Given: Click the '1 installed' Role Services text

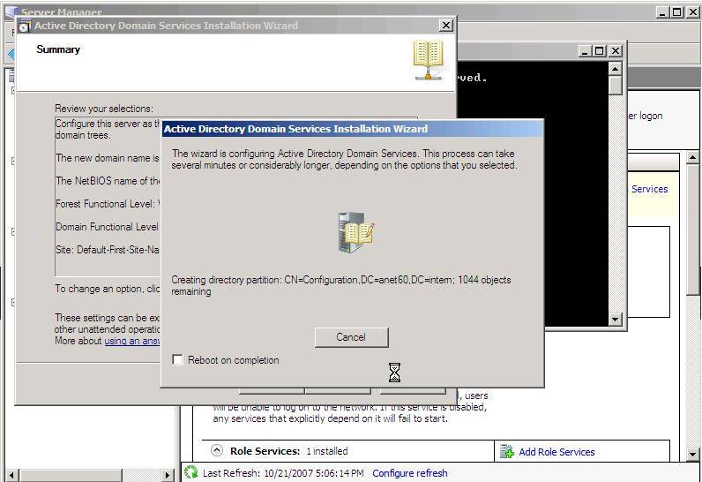Looking at the screenshot, I should pos(327,451).
